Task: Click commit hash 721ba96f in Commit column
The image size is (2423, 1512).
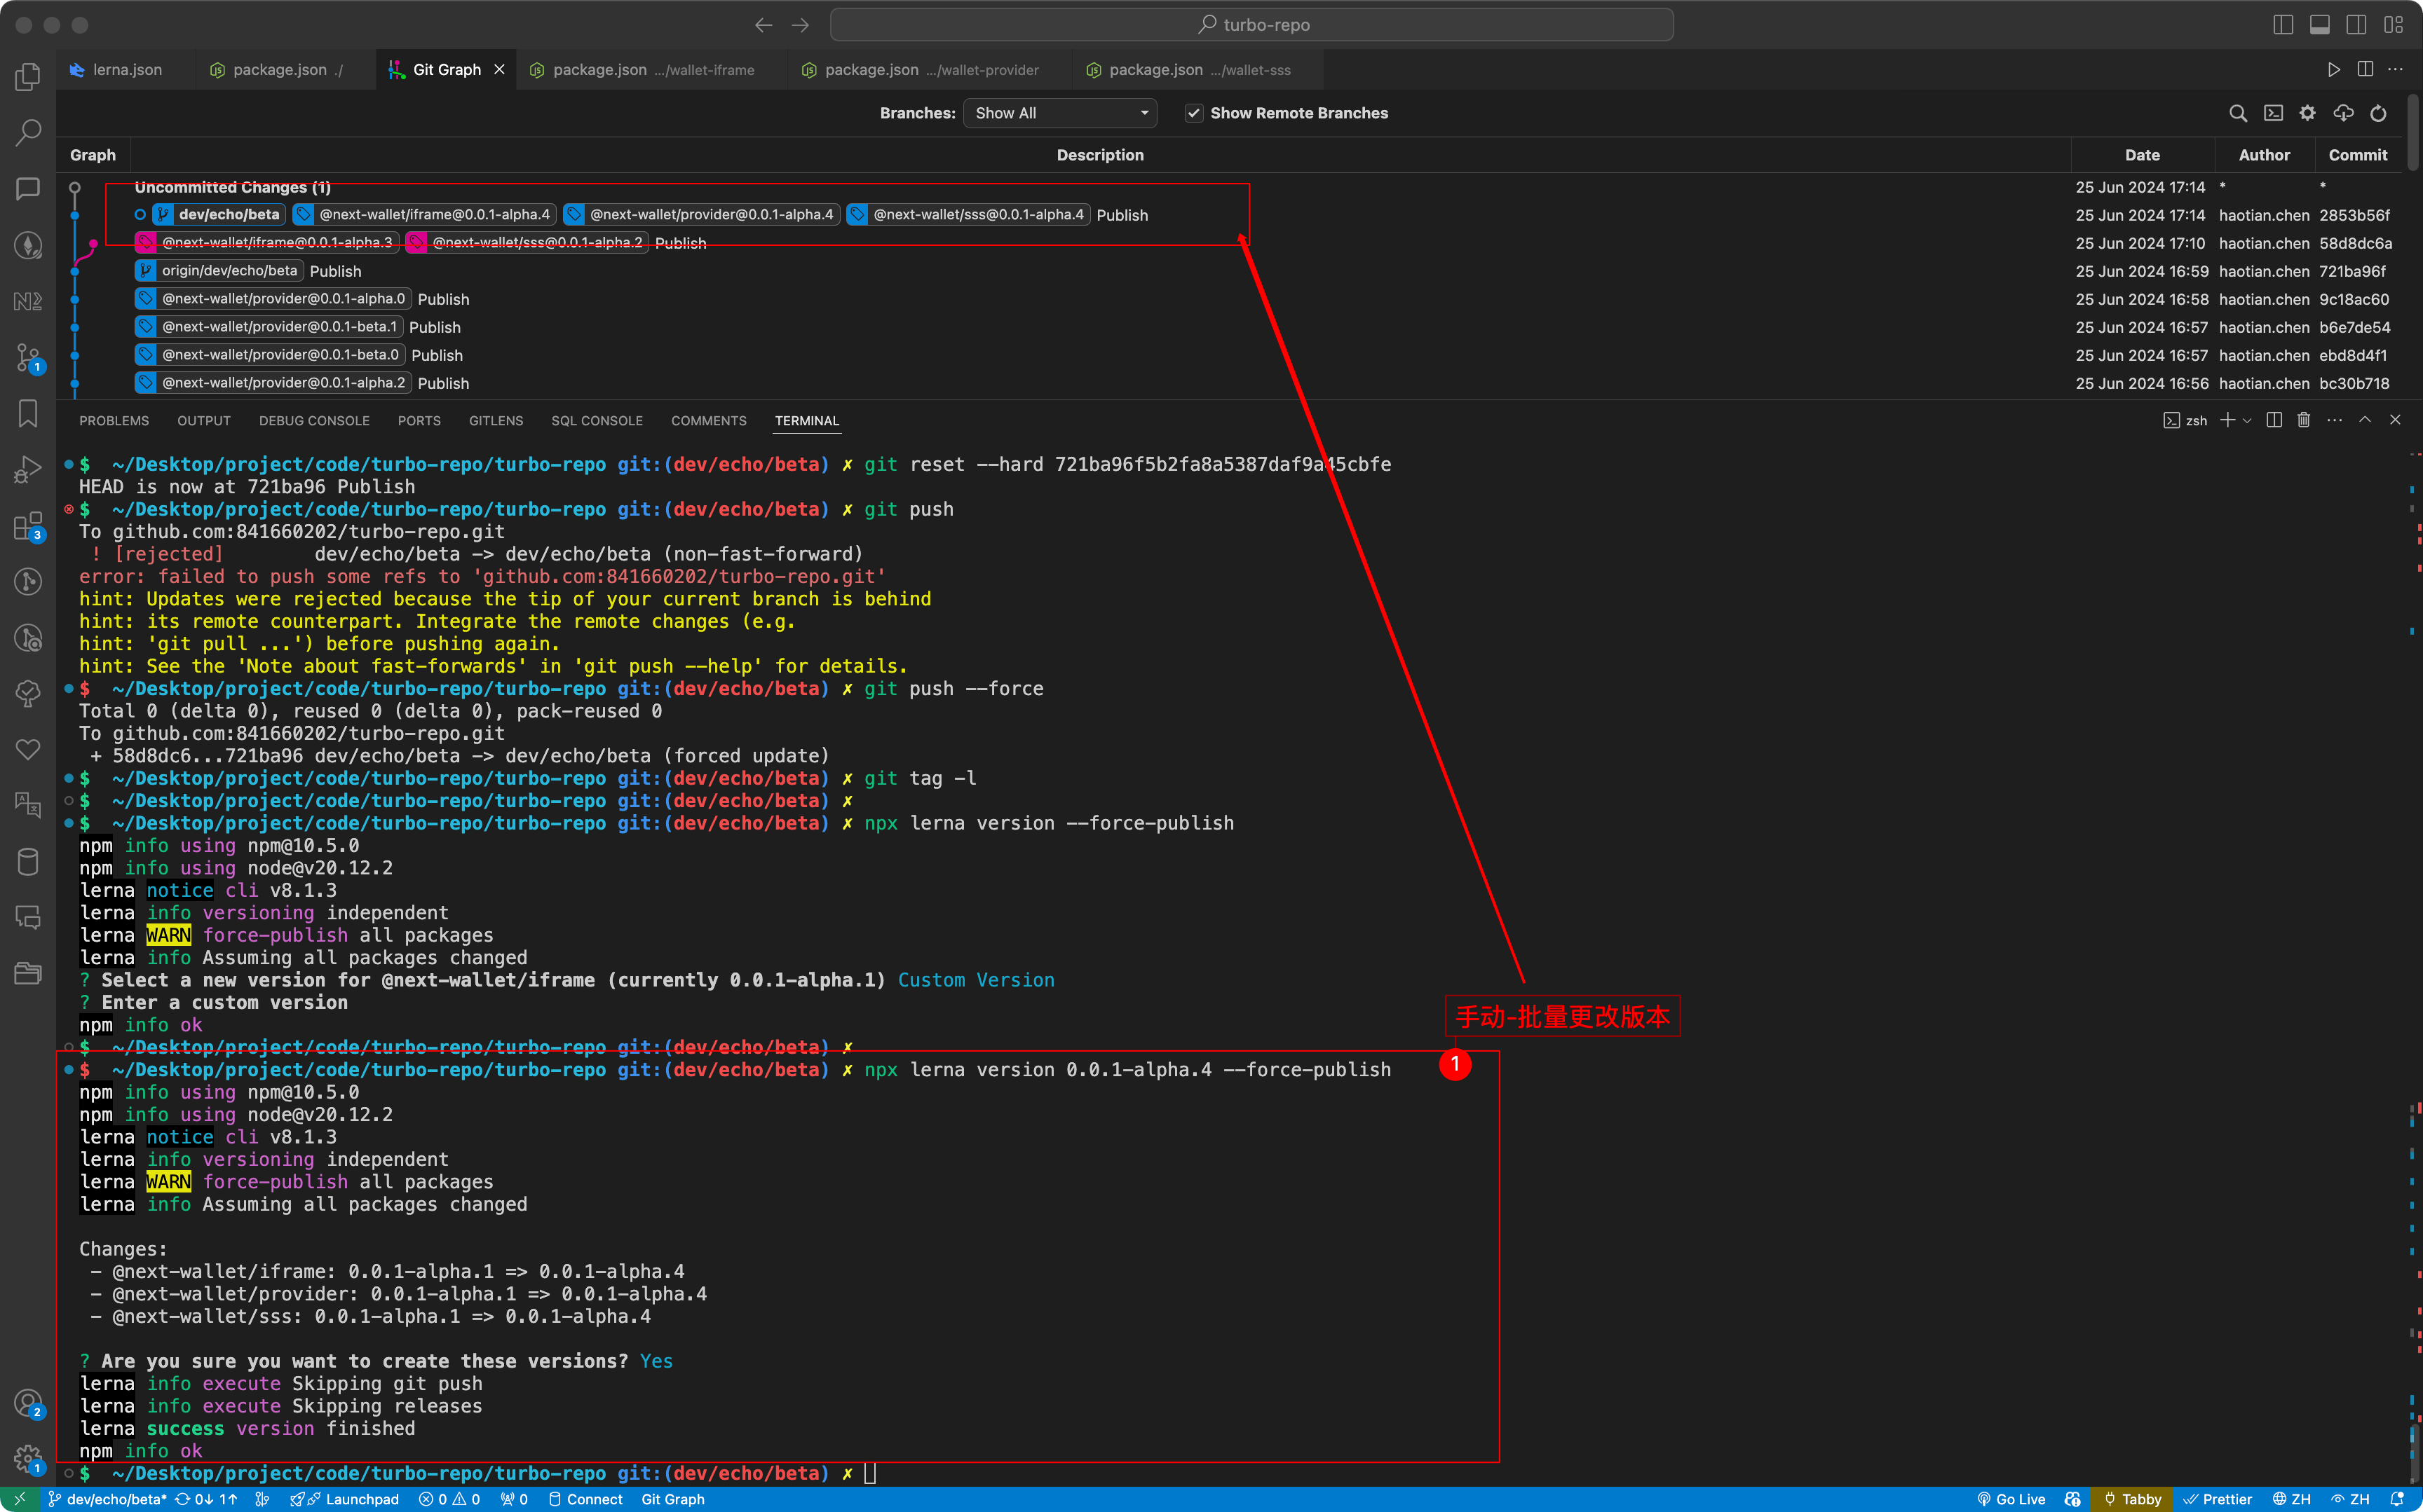Action: click(x=2353, y=271)
